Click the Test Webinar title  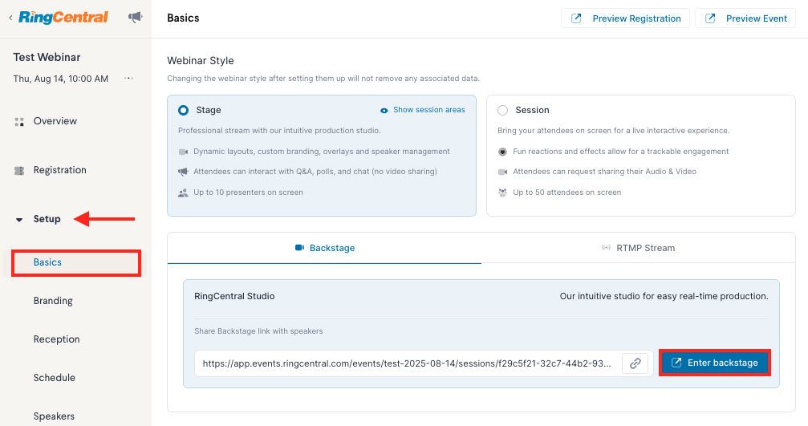[x=47, y=57]
